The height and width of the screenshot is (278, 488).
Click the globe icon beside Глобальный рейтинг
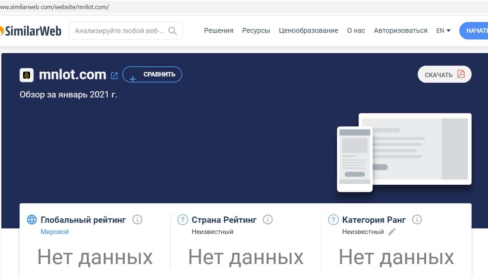click(32, 220)
